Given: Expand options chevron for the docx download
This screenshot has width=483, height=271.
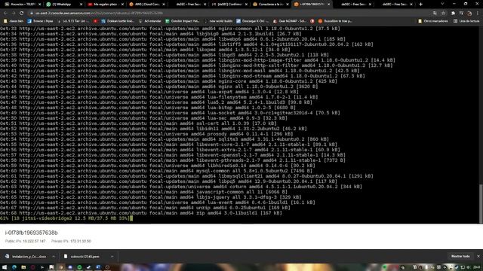Looking at the screenshot, I should [54, 256].
